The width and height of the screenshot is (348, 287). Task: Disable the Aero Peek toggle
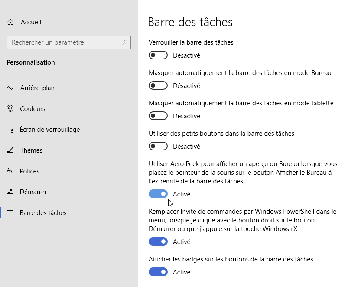[158, 194]
